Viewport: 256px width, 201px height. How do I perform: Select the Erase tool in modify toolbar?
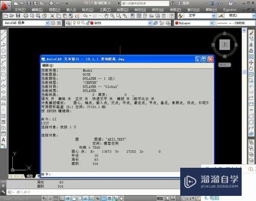click(x=251, y=33)
